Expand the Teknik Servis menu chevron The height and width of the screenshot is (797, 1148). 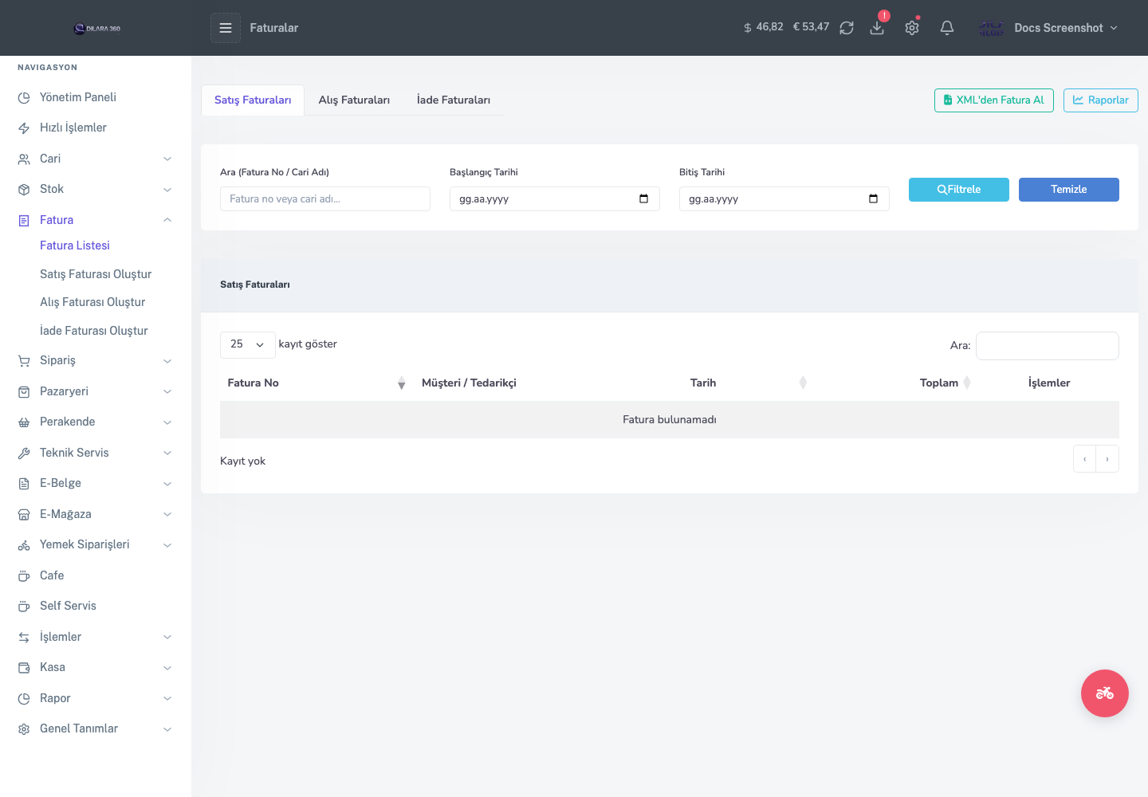tap(167, 453)
